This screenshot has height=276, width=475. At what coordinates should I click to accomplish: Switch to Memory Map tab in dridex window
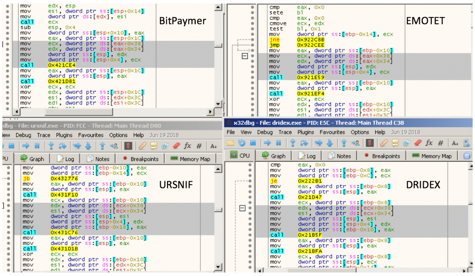[x=431, y=156]
